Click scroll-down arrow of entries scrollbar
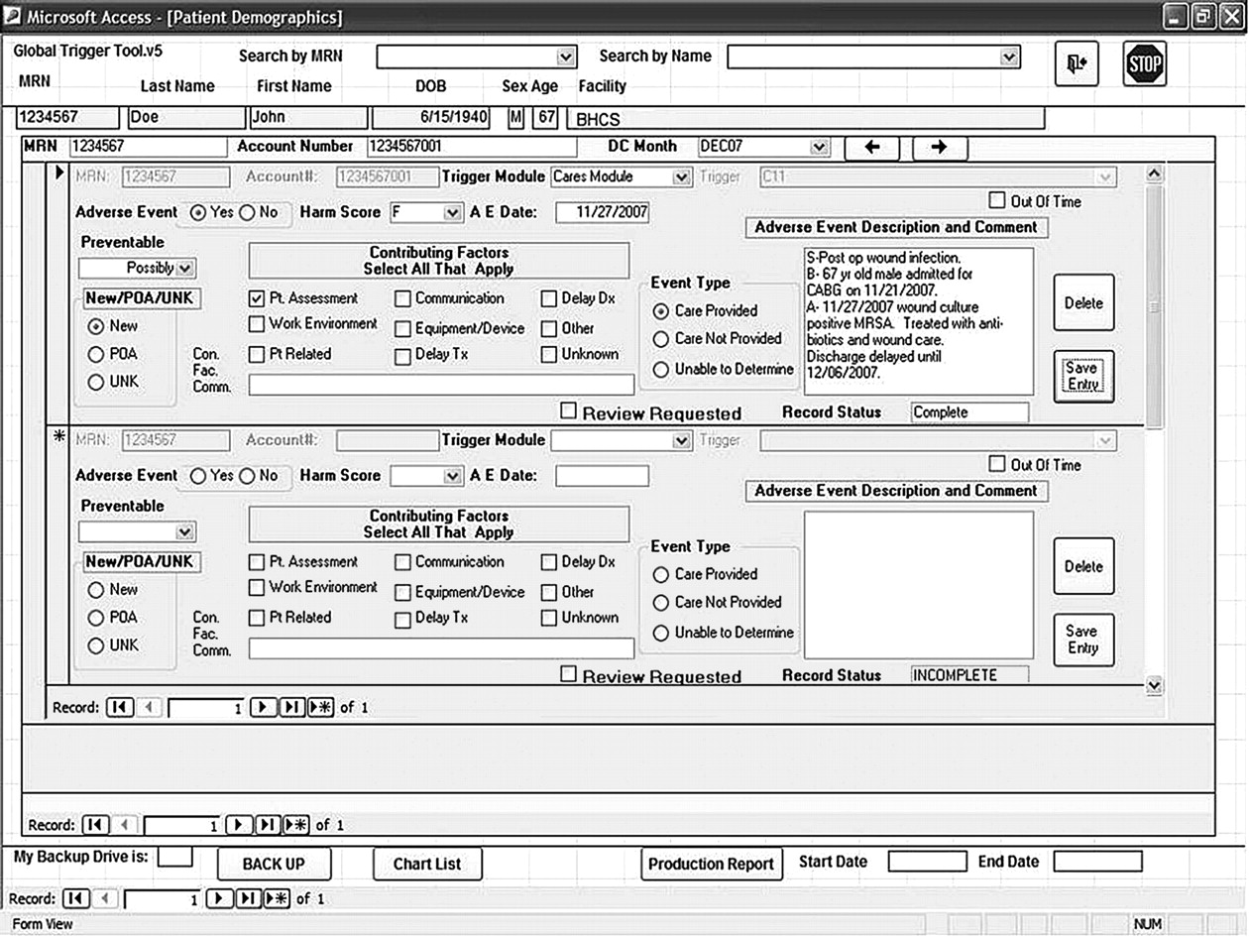 pos(1154,684)
